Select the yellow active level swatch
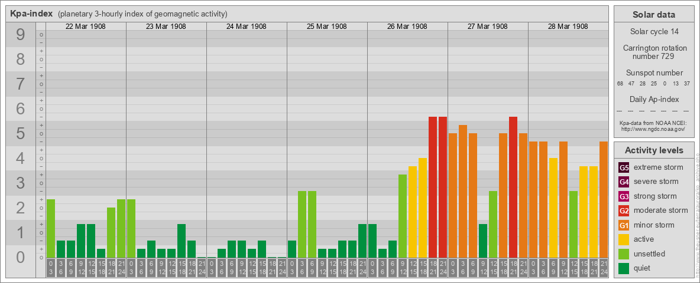 624,239
